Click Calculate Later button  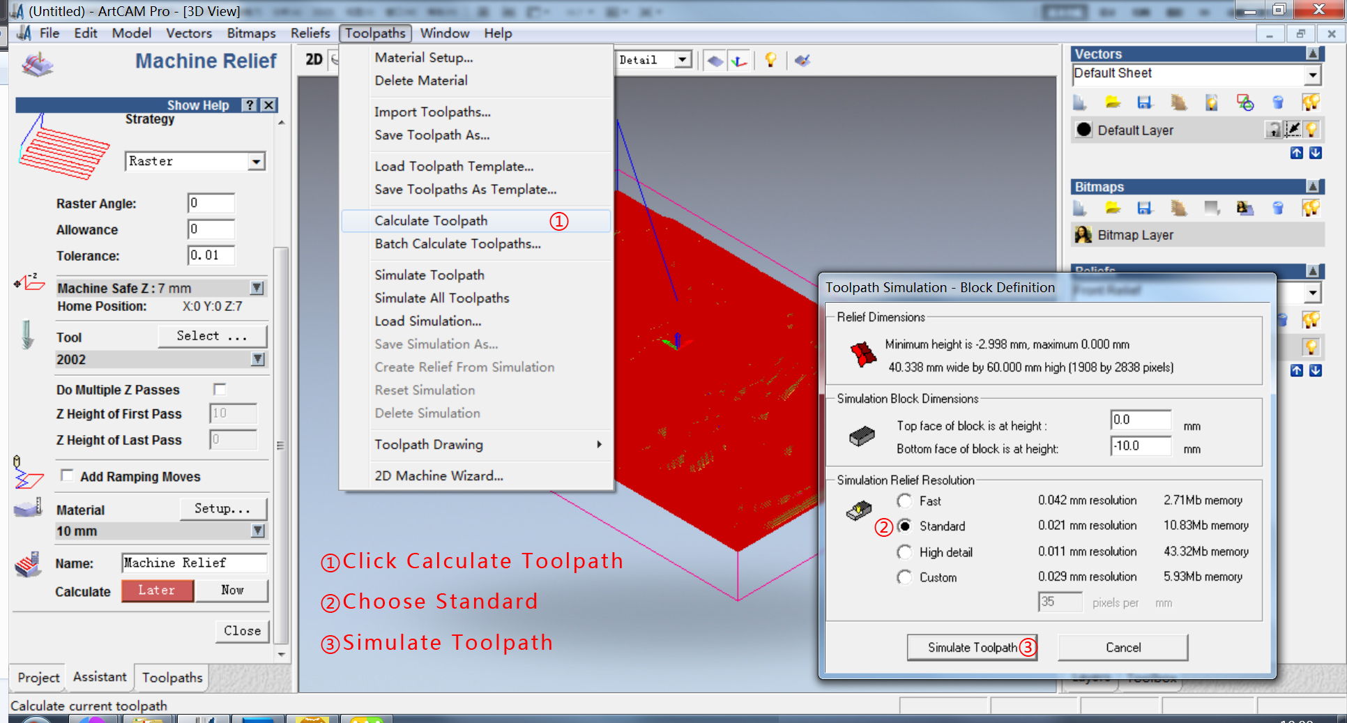157,590
